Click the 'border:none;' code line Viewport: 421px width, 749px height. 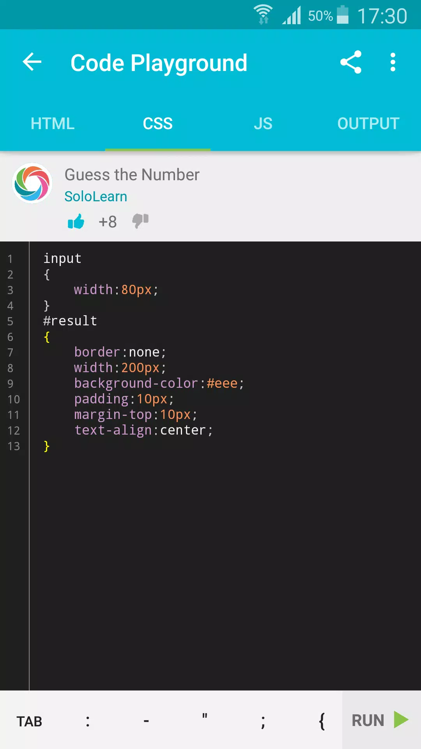click(x=120, y=352)
